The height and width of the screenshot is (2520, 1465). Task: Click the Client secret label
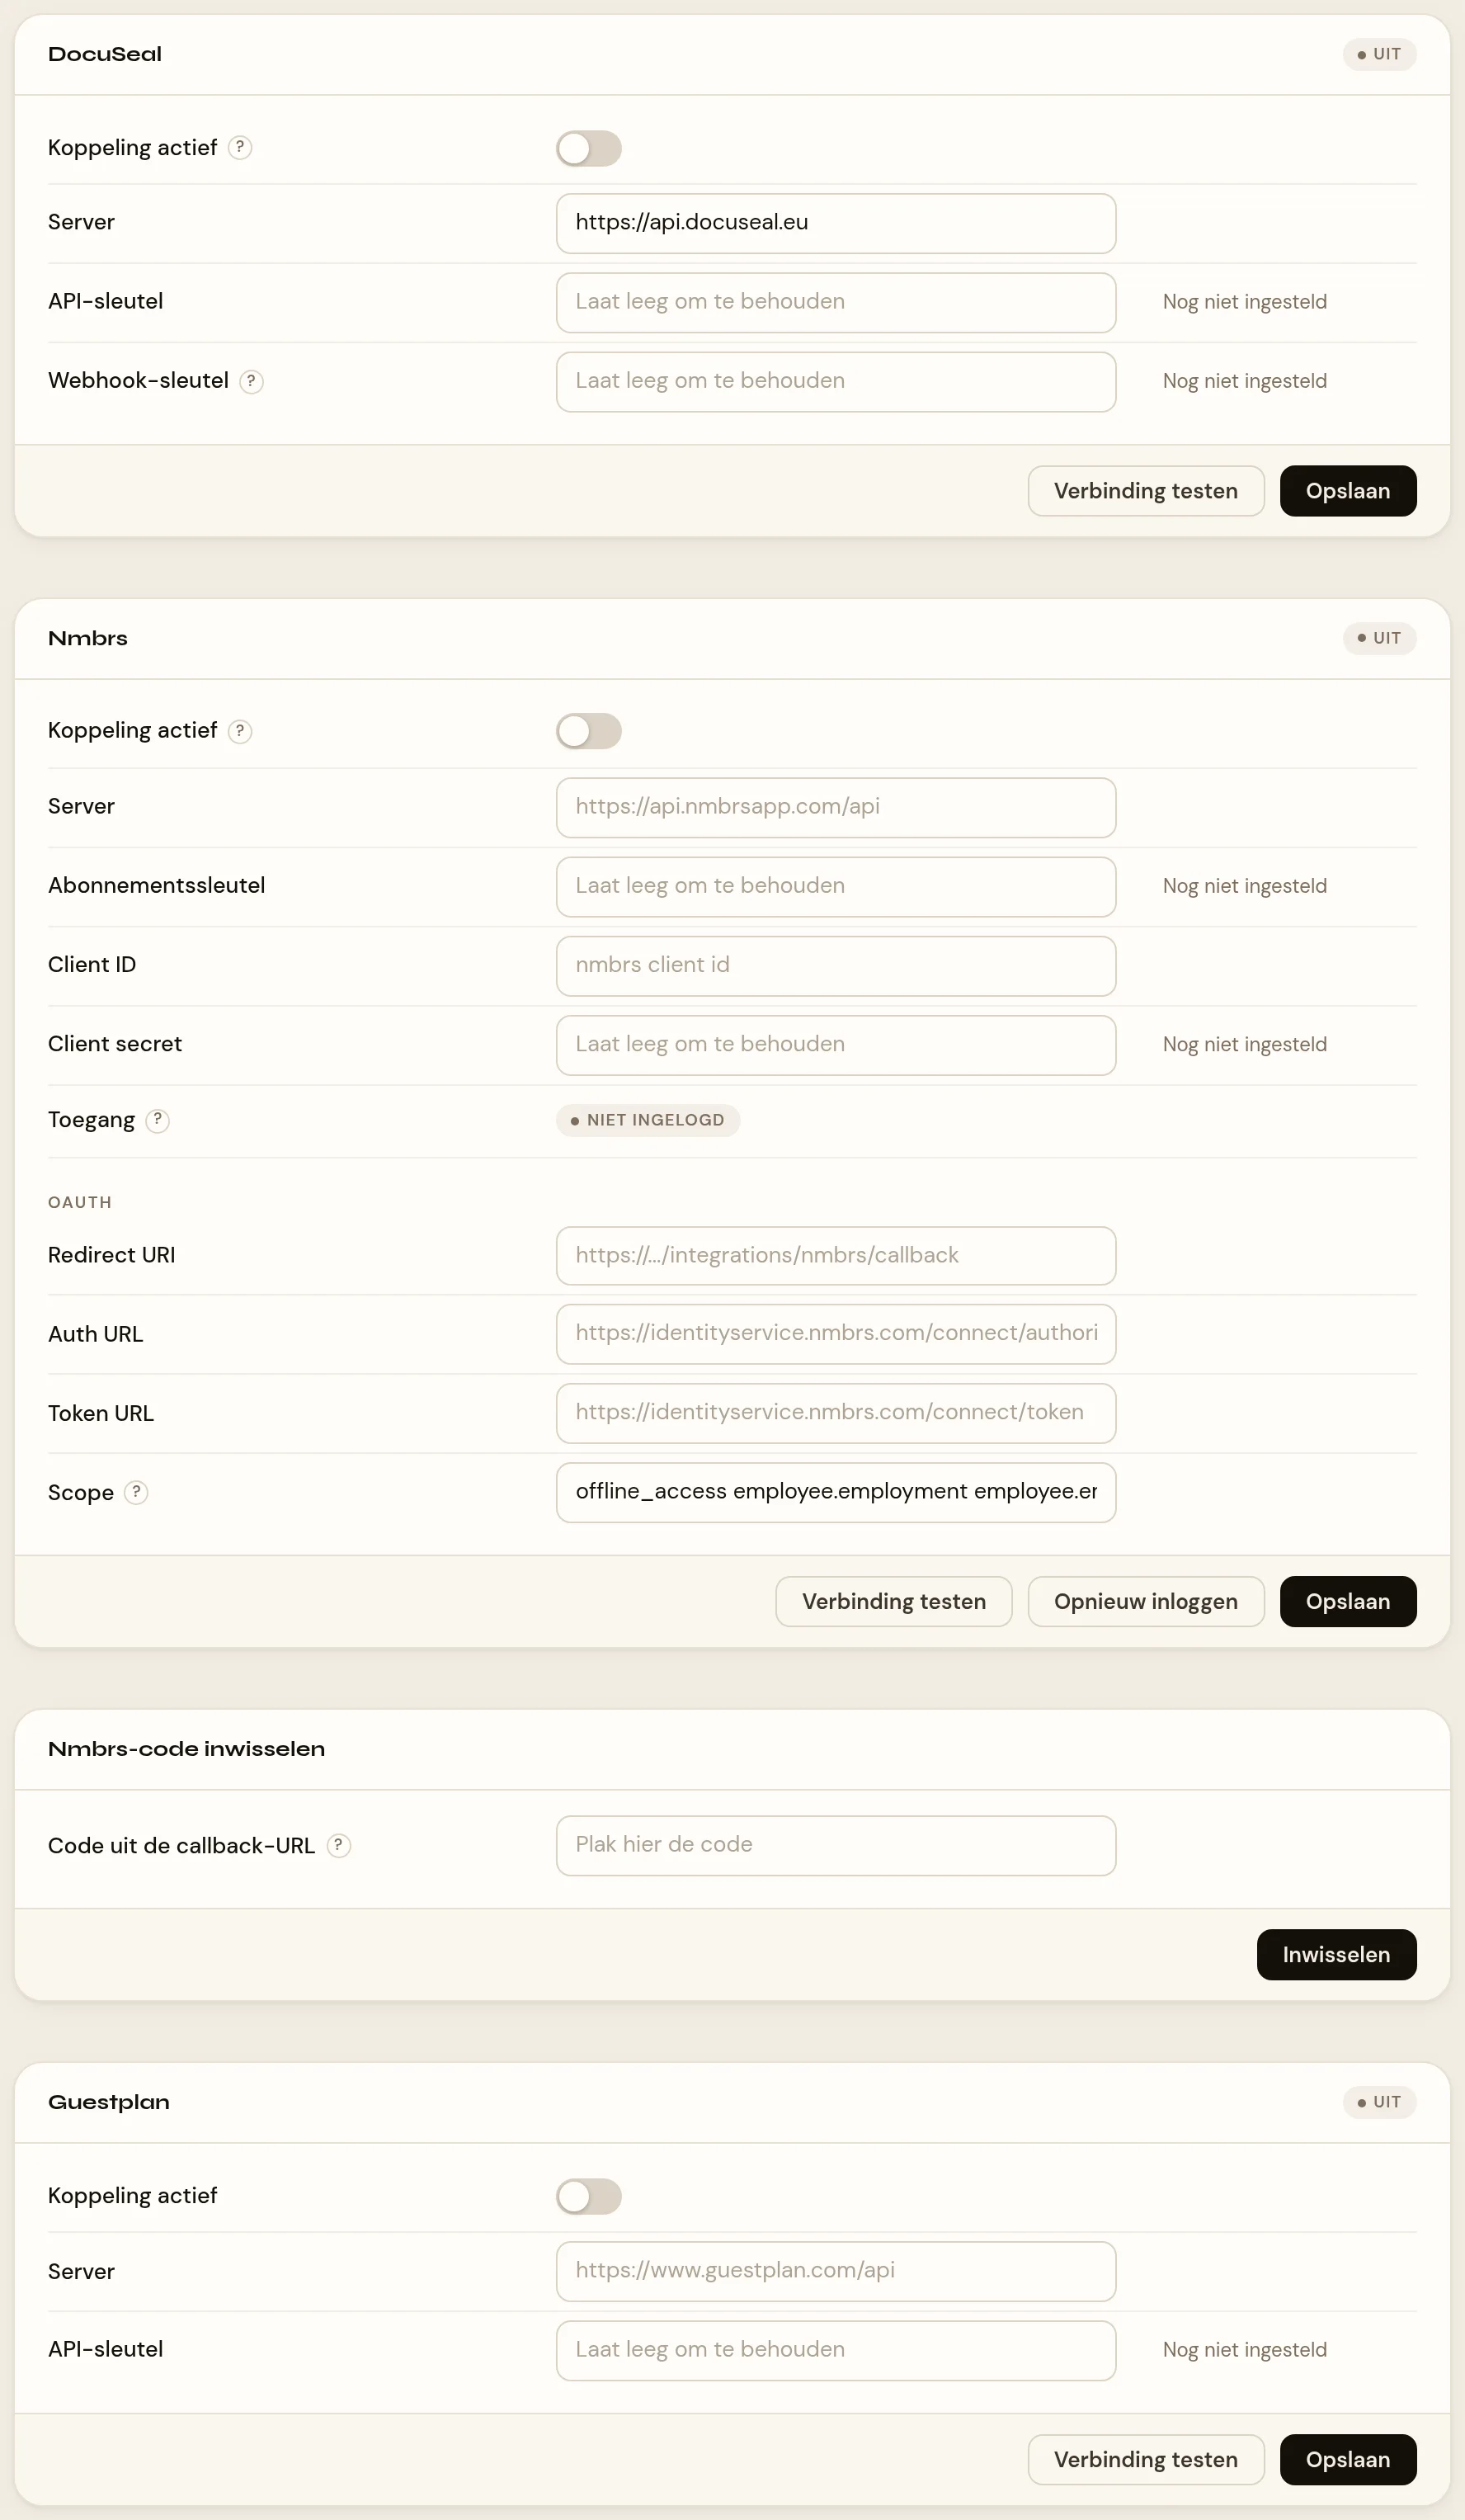coord(115,1044)
